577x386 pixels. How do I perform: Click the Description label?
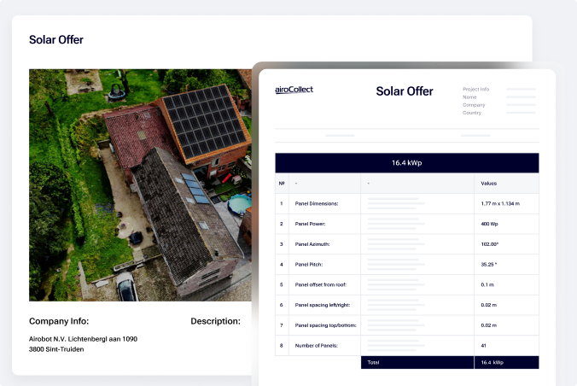215,322
